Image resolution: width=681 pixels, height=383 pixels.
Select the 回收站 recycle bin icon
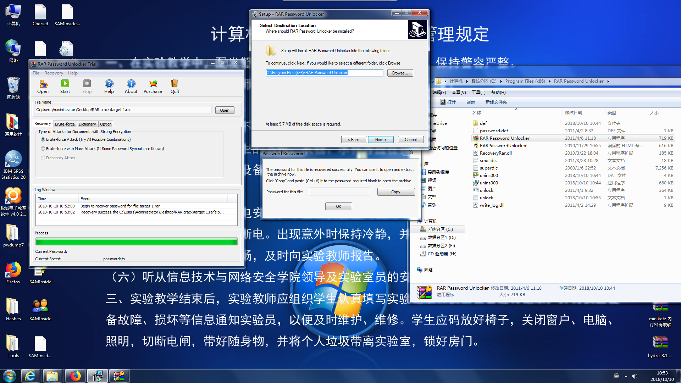pyautogui.click(x=13, y=89)
